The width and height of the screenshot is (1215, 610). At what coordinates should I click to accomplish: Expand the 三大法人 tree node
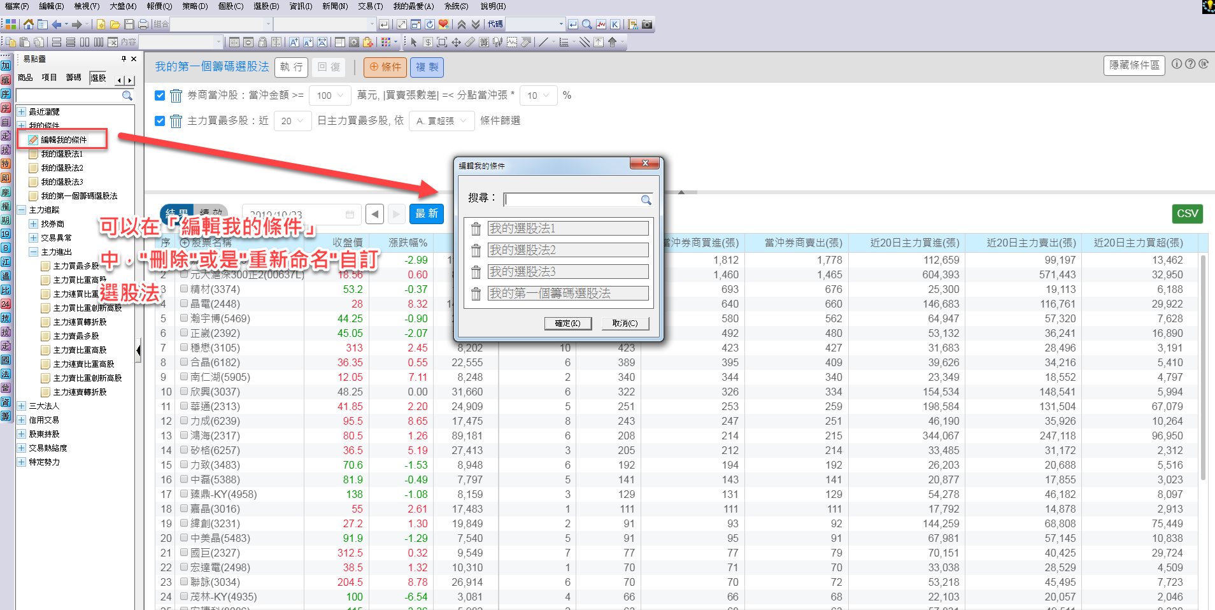(22, 406)
